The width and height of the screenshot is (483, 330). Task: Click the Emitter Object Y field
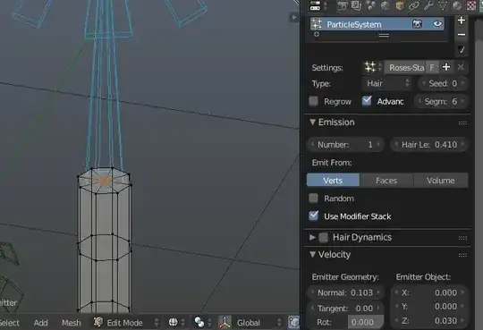[429, 306]
